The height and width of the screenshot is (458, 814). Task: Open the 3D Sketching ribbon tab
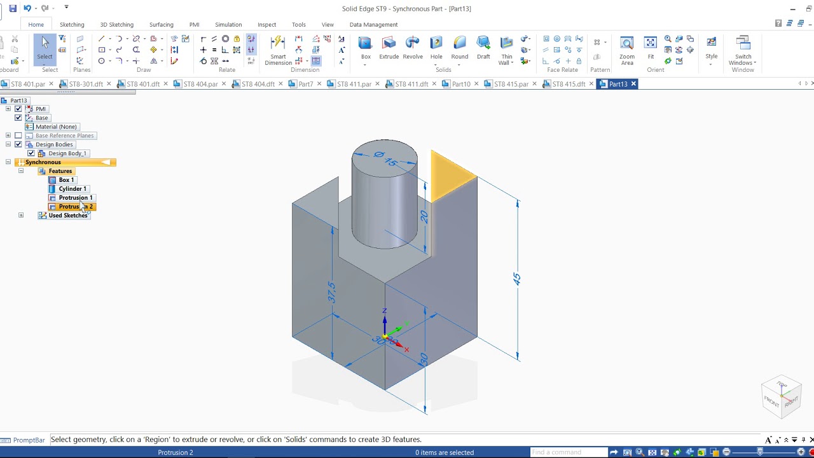[x=117, y=24]
